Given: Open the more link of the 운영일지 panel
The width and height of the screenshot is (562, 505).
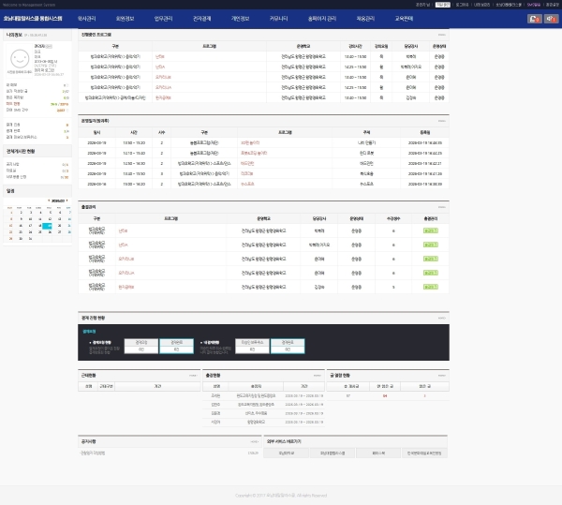Looking at the screenshot, I should click(x=441, y=121).
